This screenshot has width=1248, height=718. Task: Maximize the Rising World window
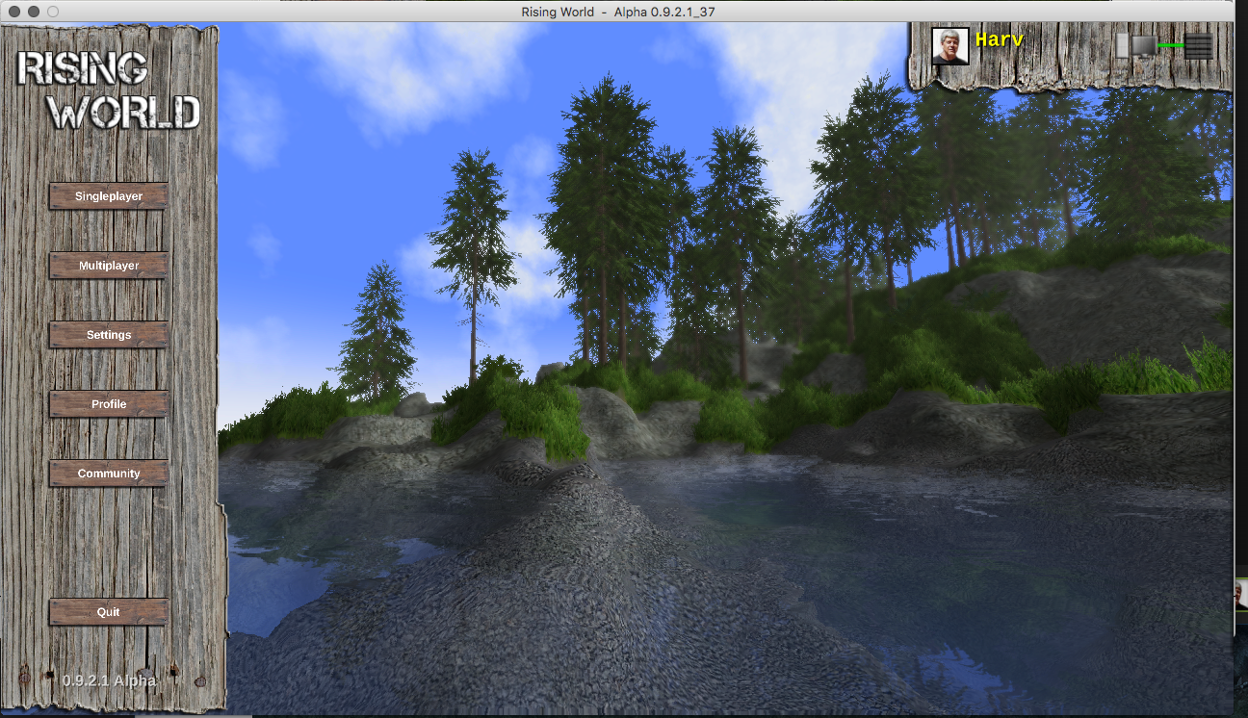tap(52, 12)
